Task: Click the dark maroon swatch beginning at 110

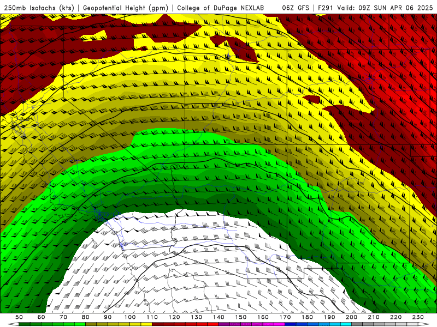Action: click(x=158, y=324)
